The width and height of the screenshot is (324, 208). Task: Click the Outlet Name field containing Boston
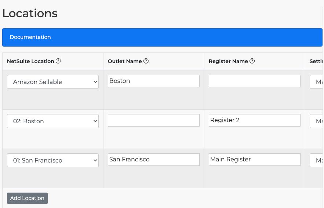[153, 81]
